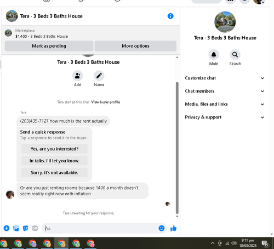
Task: Click the house avatar in the chat header
Action: click(12, 16)
